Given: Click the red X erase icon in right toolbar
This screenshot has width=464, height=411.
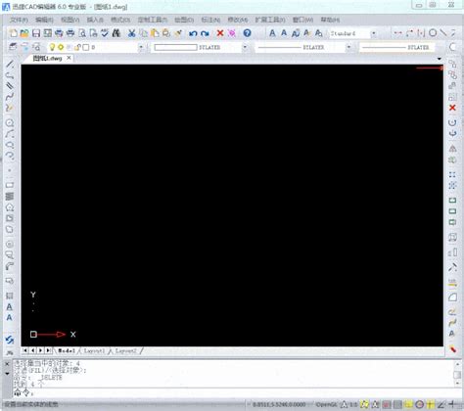Looking at the screenshot, I should tap(452, 108).
